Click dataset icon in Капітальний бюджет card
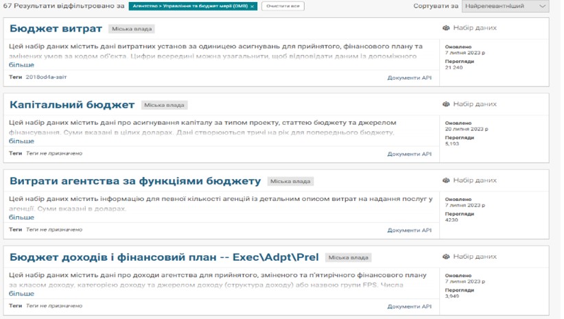564x319 pixels. pyautogui.click(x=446, y=104)
